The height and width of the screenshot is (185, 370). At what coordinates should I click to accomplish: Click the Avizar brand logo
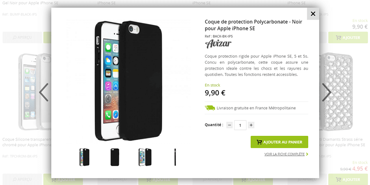[x=218, y=44]
